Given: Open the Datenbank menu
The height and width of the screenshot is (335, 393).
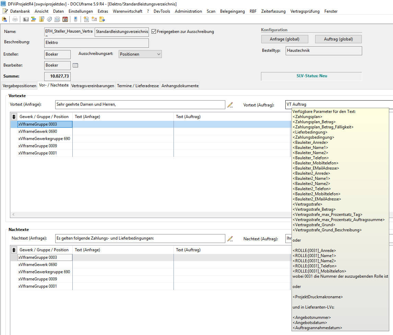Looking at the screenshot, I should click(20, 11).
